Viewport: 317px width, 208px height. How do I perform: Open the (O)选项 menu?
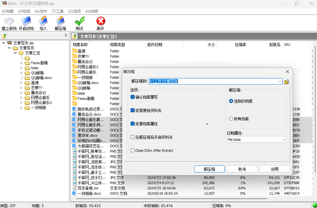[74, 11]
